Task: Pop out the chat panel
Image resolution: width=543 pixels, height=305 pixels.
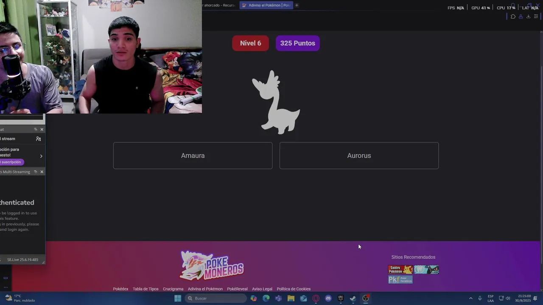Action: 36,129
